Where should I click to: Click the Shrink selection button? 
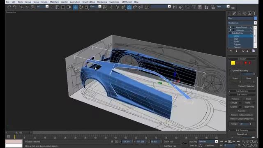pyautogui.click(x=235, y=79)
